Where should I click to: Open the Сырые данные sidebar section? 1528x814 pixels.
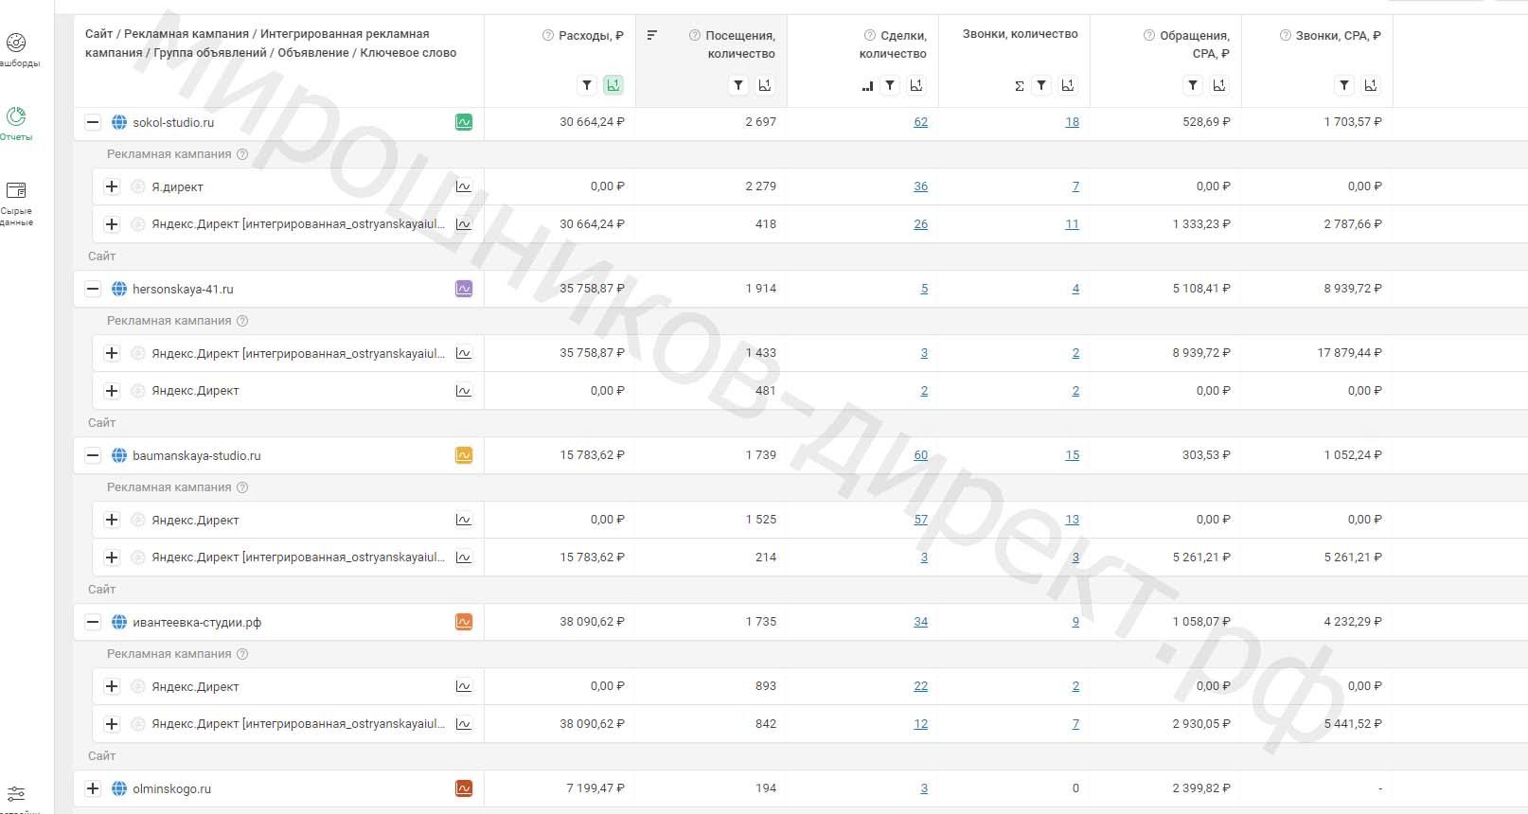16,203
